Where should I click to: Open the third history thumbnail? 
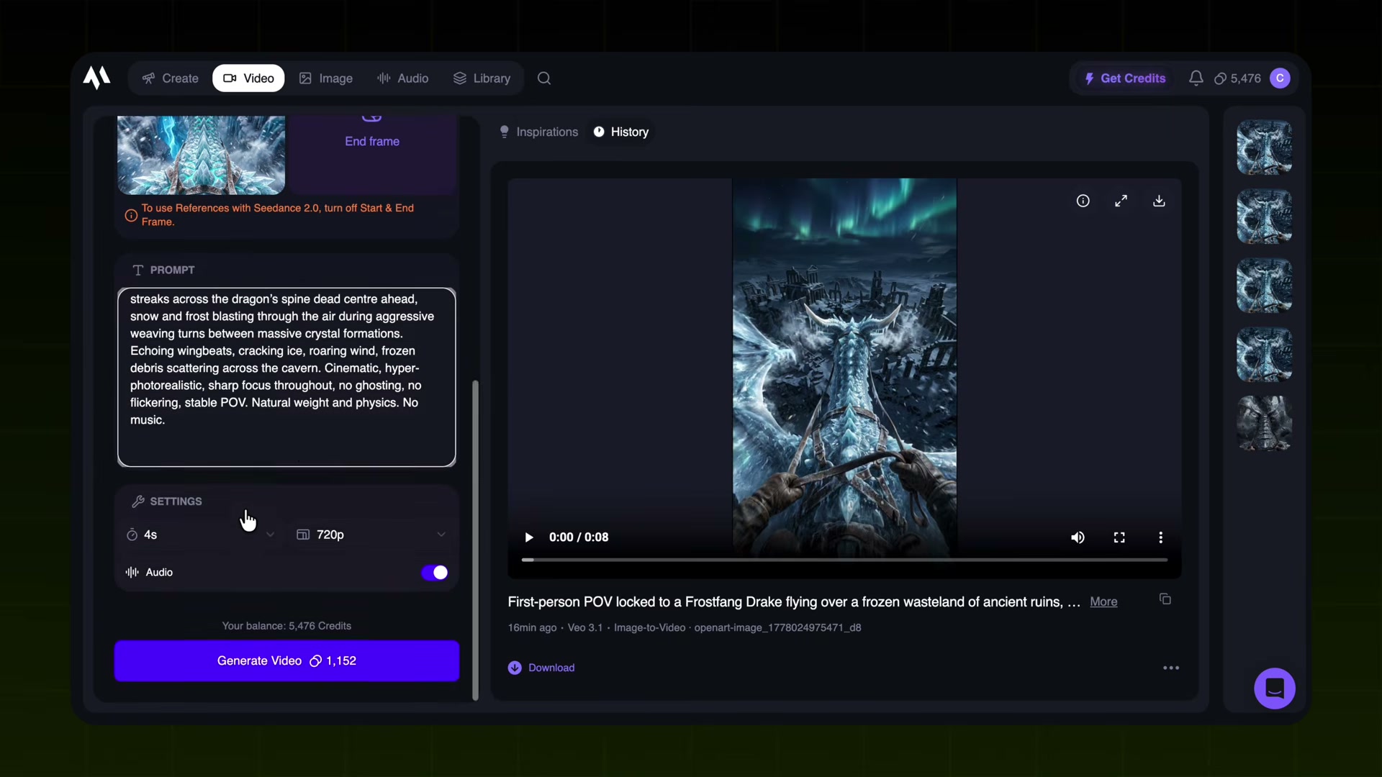[1264, 286]
